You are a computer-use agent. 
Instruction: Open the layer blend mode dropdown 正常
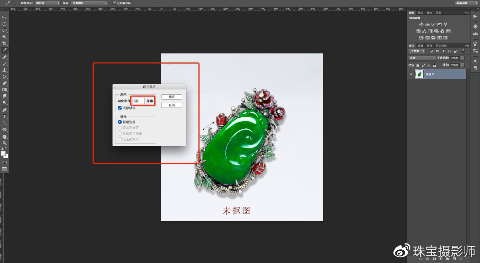click(422, 58)
